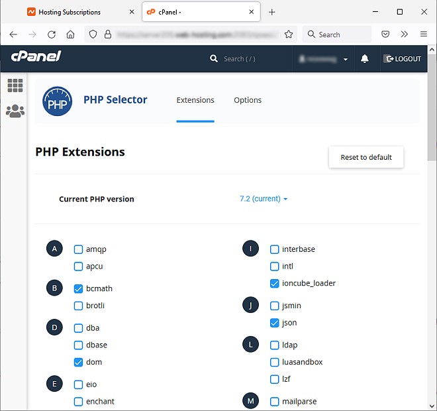The width and height of the screenshot is (437, 411).
Task: Click the letter I group badge
Action: click(x=250, y=249)
